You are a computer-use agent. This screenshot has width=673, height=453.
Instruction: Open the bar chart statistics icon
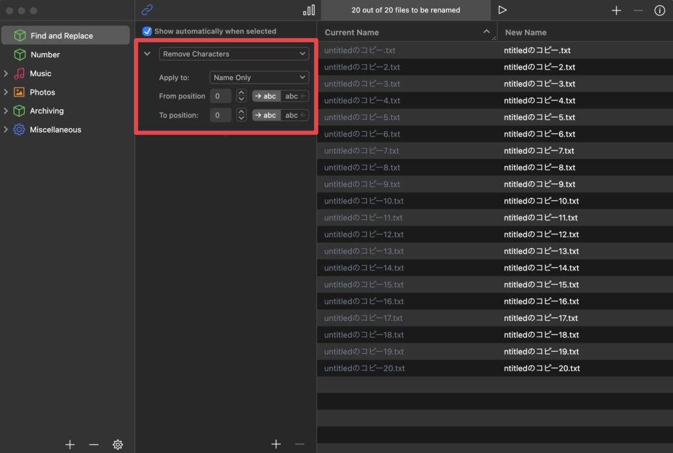point(308,10)
